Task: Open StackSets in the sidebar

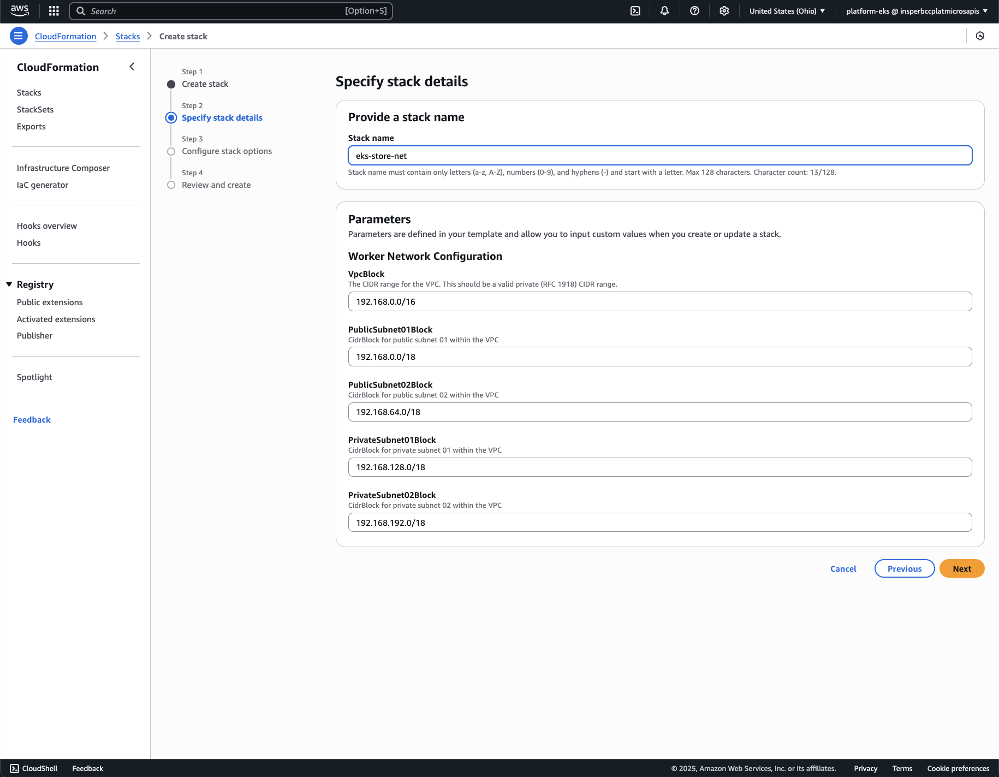Action: coord(35,110)
